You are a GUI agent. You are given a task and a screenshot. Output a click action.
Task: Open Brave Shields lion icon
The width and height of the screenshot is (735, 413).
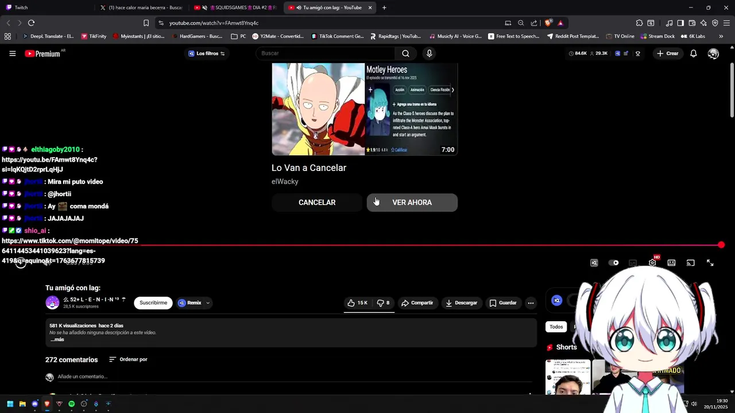click(x=548, y=23)
